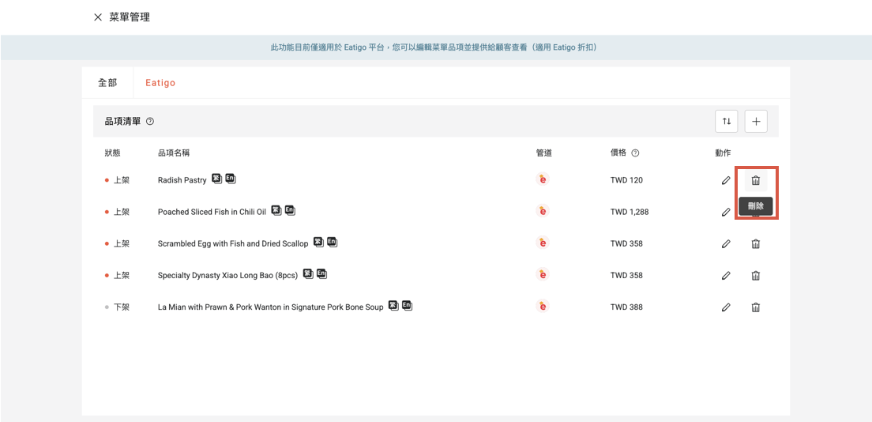Delete Specialty Dynasty Xiao Long Bao item
The height and width of the screenshot is (422, 872).
755,275
